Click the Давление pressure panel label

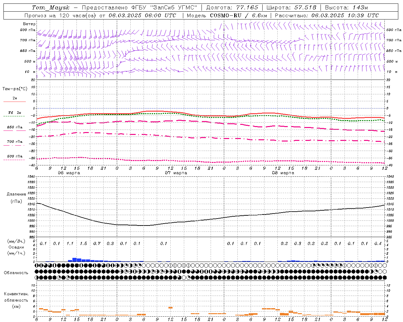coord(16,194)
